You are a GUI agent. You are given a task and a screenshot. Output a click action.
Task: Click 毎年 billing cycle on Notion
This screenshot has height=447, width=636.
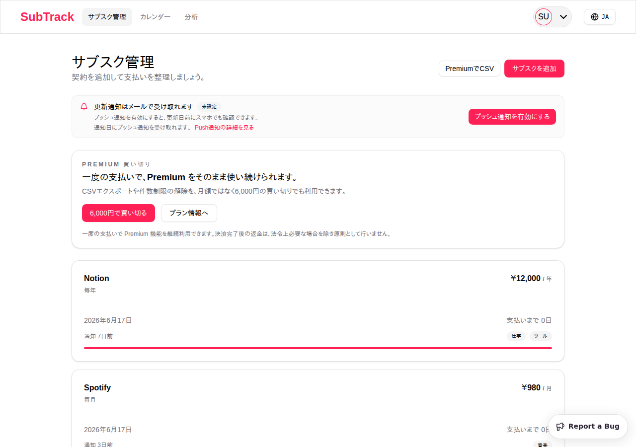point(90,291)
